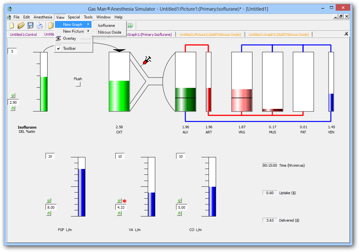Image resolution: width=359 pixels, height=252 pixels.
Task: Open the Window menu
Action: point(103,17)
